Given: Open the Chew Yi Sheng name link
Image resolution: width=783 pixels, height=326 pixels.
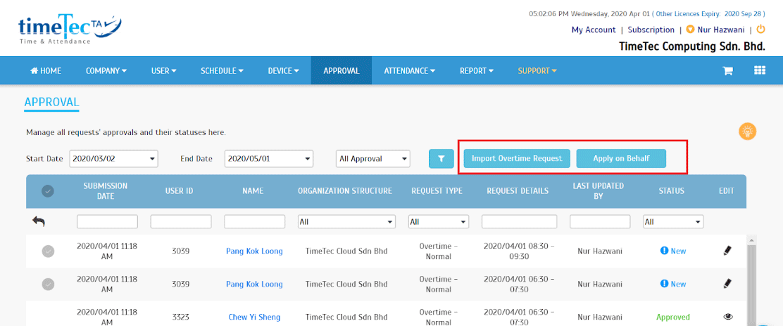Looking at the screenshot, I should 254,317.
